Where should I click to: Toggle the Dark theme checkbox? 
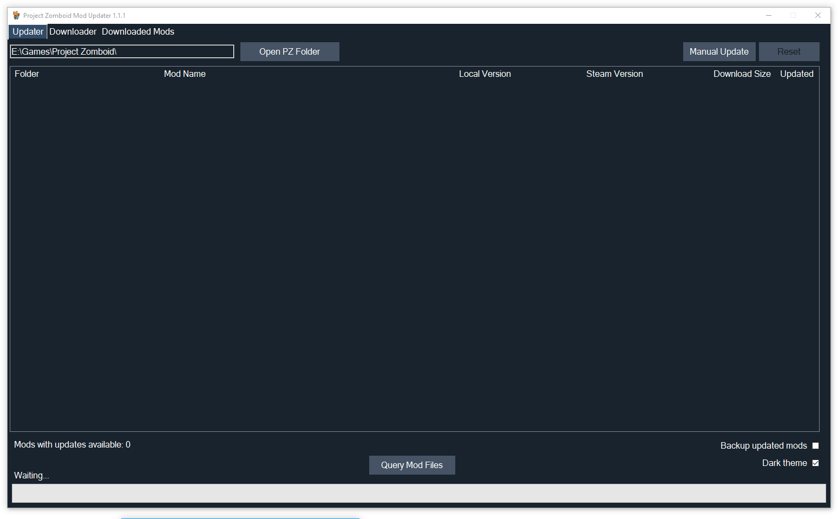click(x=815, y=463)
